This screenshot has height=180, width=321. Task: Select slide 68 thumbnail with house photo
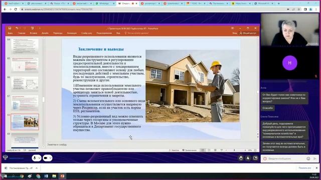click(25, 122)
